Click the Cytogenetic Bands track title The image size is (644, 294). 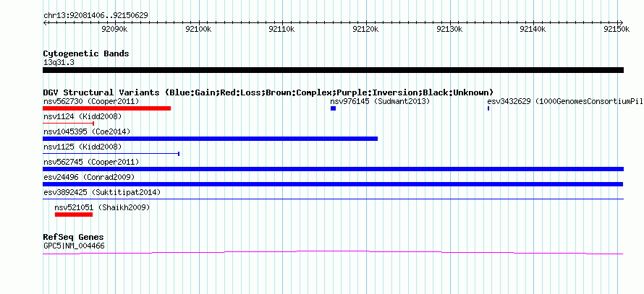86,53
